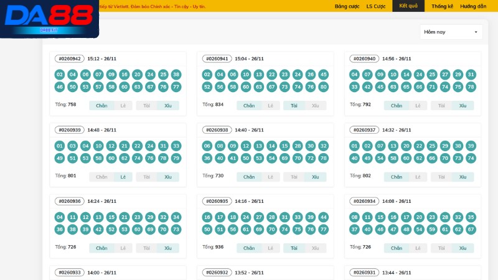
Task: Click ball 71 in draw #0260940
Action: coord(432,87)
